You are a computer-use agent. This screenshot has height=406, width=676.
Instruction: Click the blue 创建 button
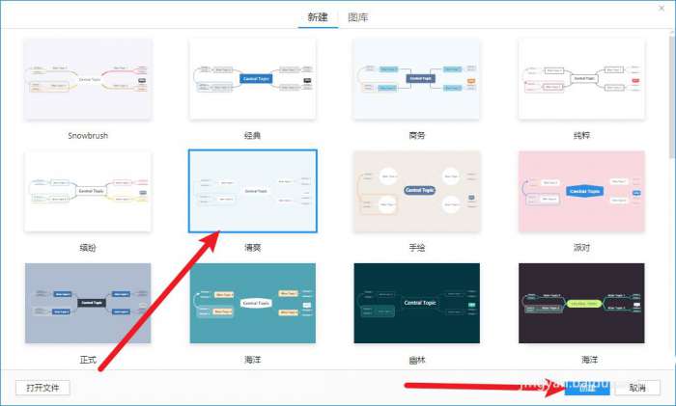pos(587,388)
